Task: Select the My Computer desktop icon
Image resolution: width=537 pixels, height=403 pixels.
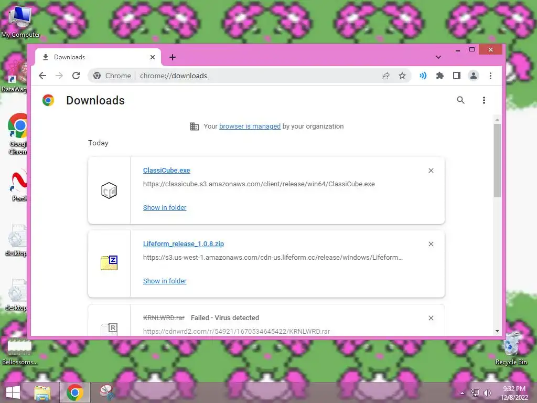Action: pos(20,22)
